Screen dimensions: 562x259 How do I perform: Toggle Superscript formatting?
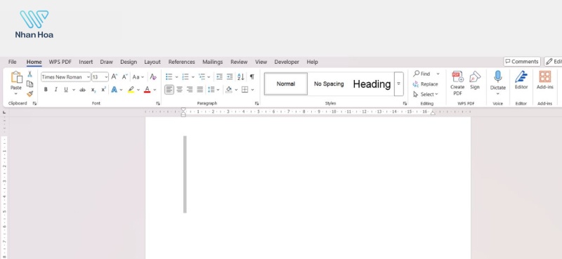[x=103, y=90]
